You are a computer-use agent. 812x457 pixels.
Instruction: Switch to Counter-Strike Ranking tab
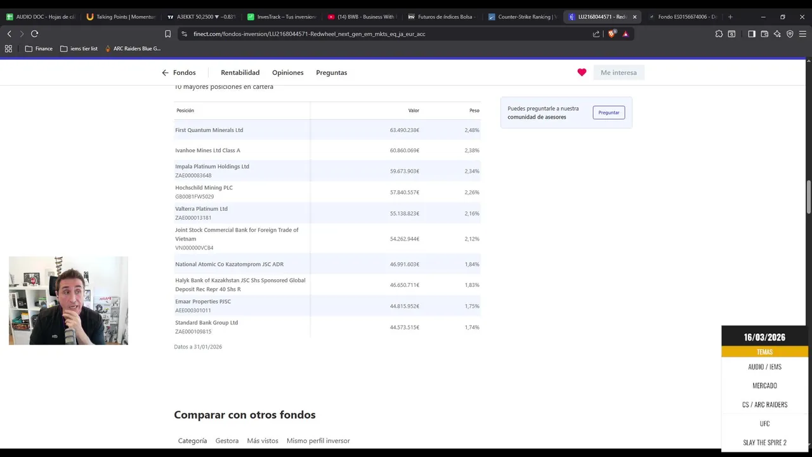[x=524, y=17]
